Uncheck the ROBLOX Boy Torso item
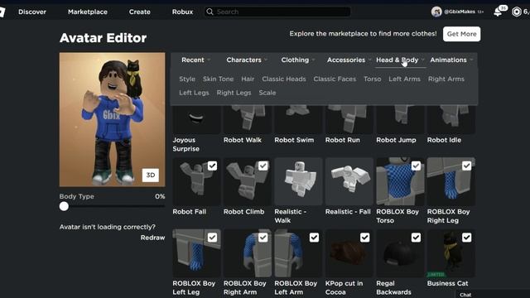 [416, 166]
